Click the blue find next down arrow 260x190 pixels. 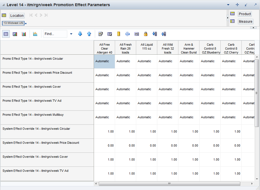(80, 34)
